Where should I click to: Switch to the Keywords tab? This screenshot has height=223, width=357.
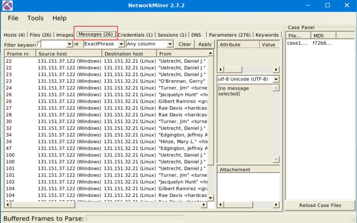click(x=267, y=35)
